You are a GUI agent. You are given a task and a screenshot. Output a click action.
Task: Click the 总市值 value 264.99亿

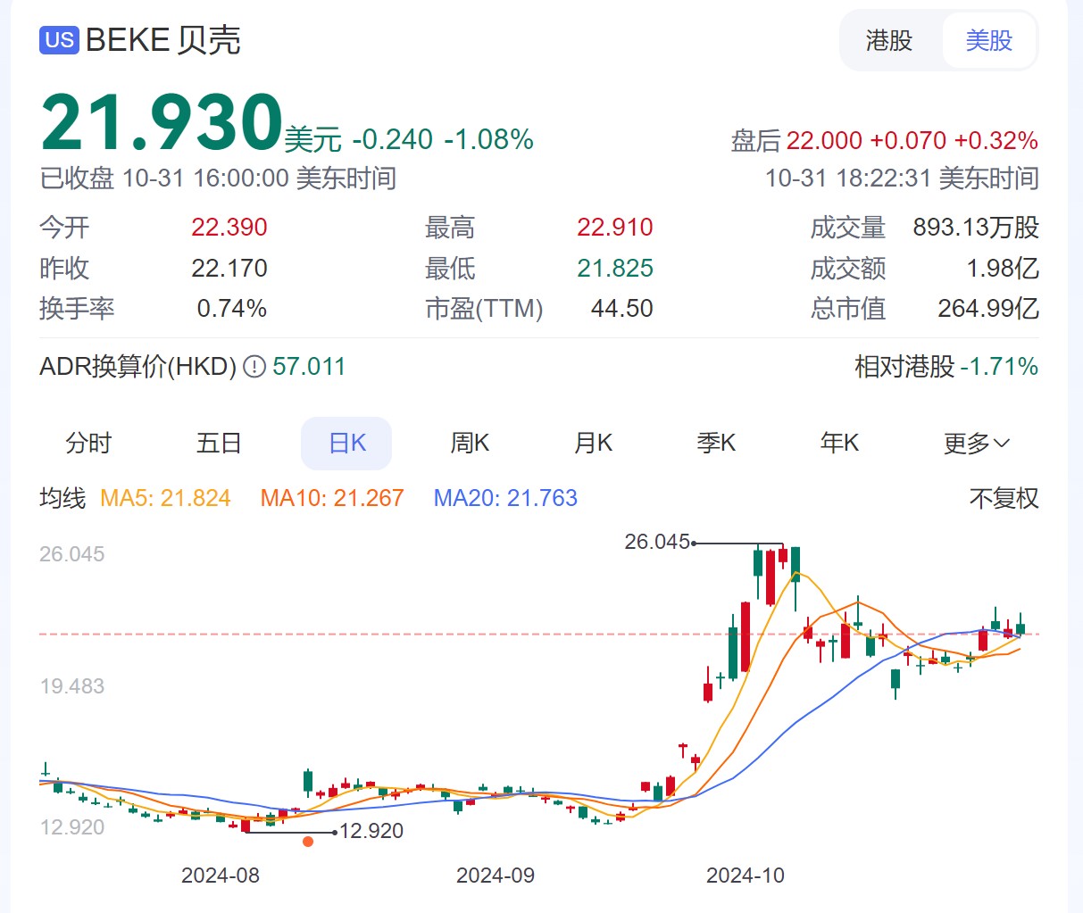click(988, 309)
